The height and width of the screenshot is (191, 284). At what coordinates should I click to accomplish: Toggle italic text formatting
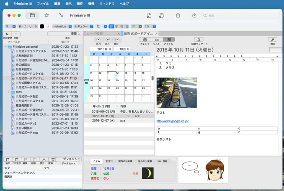tap(25, 26)
